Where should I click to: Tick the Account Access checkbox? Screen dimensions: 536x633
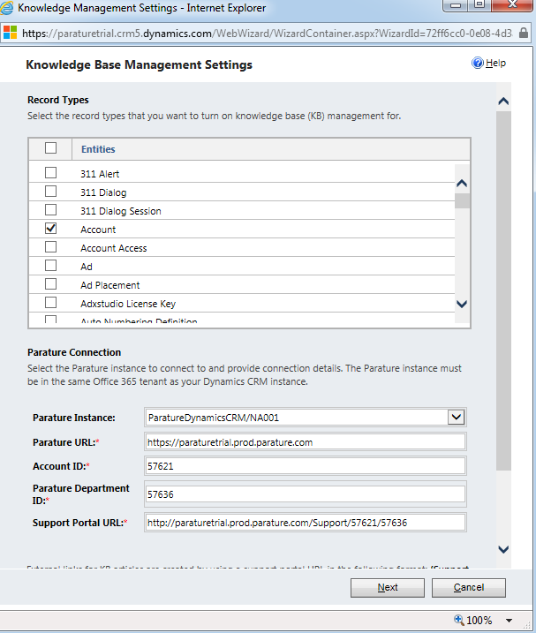[x=50, y=246]
